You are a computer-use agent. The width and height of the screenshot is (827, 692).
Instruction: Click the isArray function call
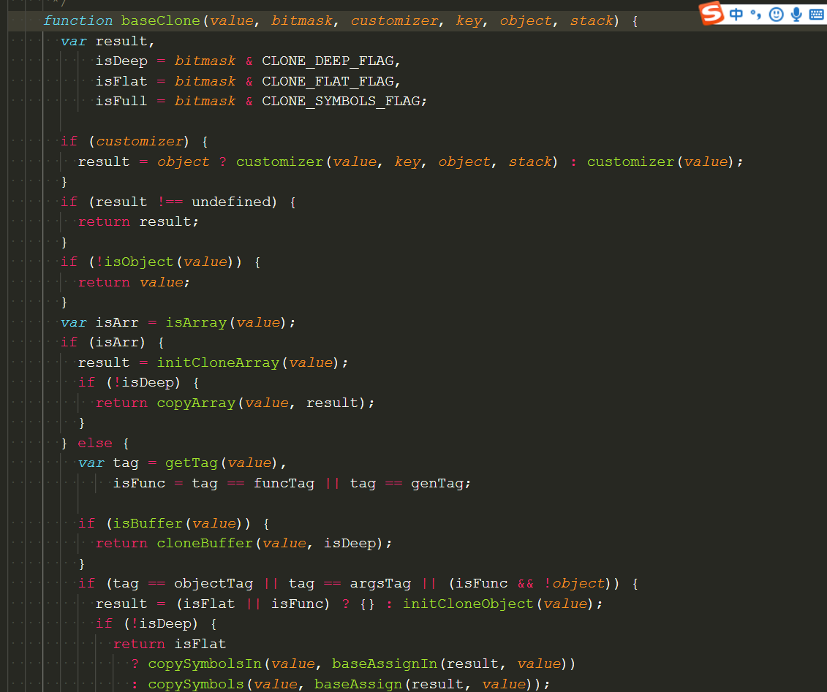pyautogui.click(x=196, y=322)
